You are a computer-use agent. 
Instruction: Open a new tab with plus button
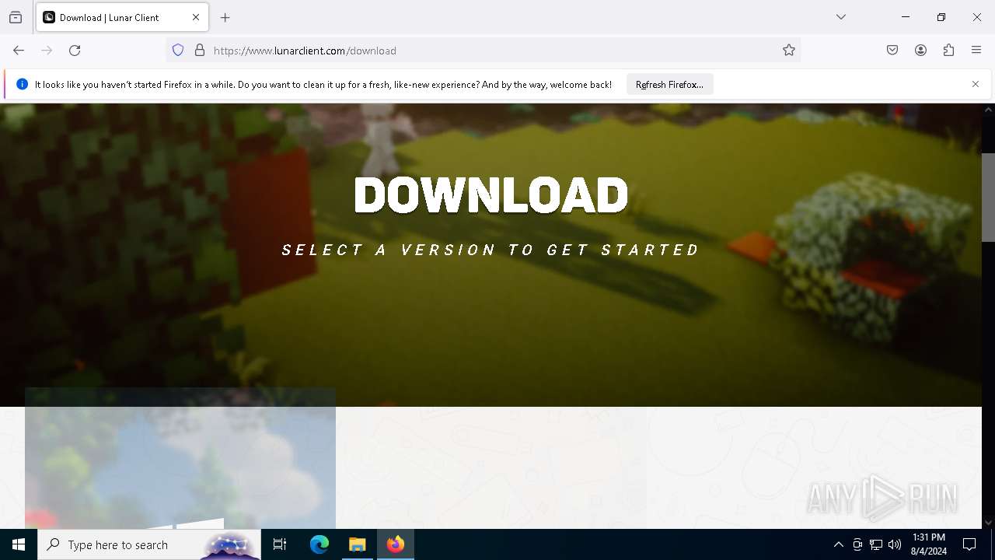(225, 17)
